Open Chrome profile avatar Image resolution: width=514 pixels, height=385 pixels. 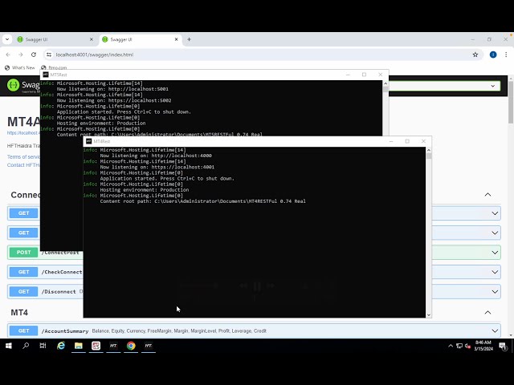(x=493, y=55)
